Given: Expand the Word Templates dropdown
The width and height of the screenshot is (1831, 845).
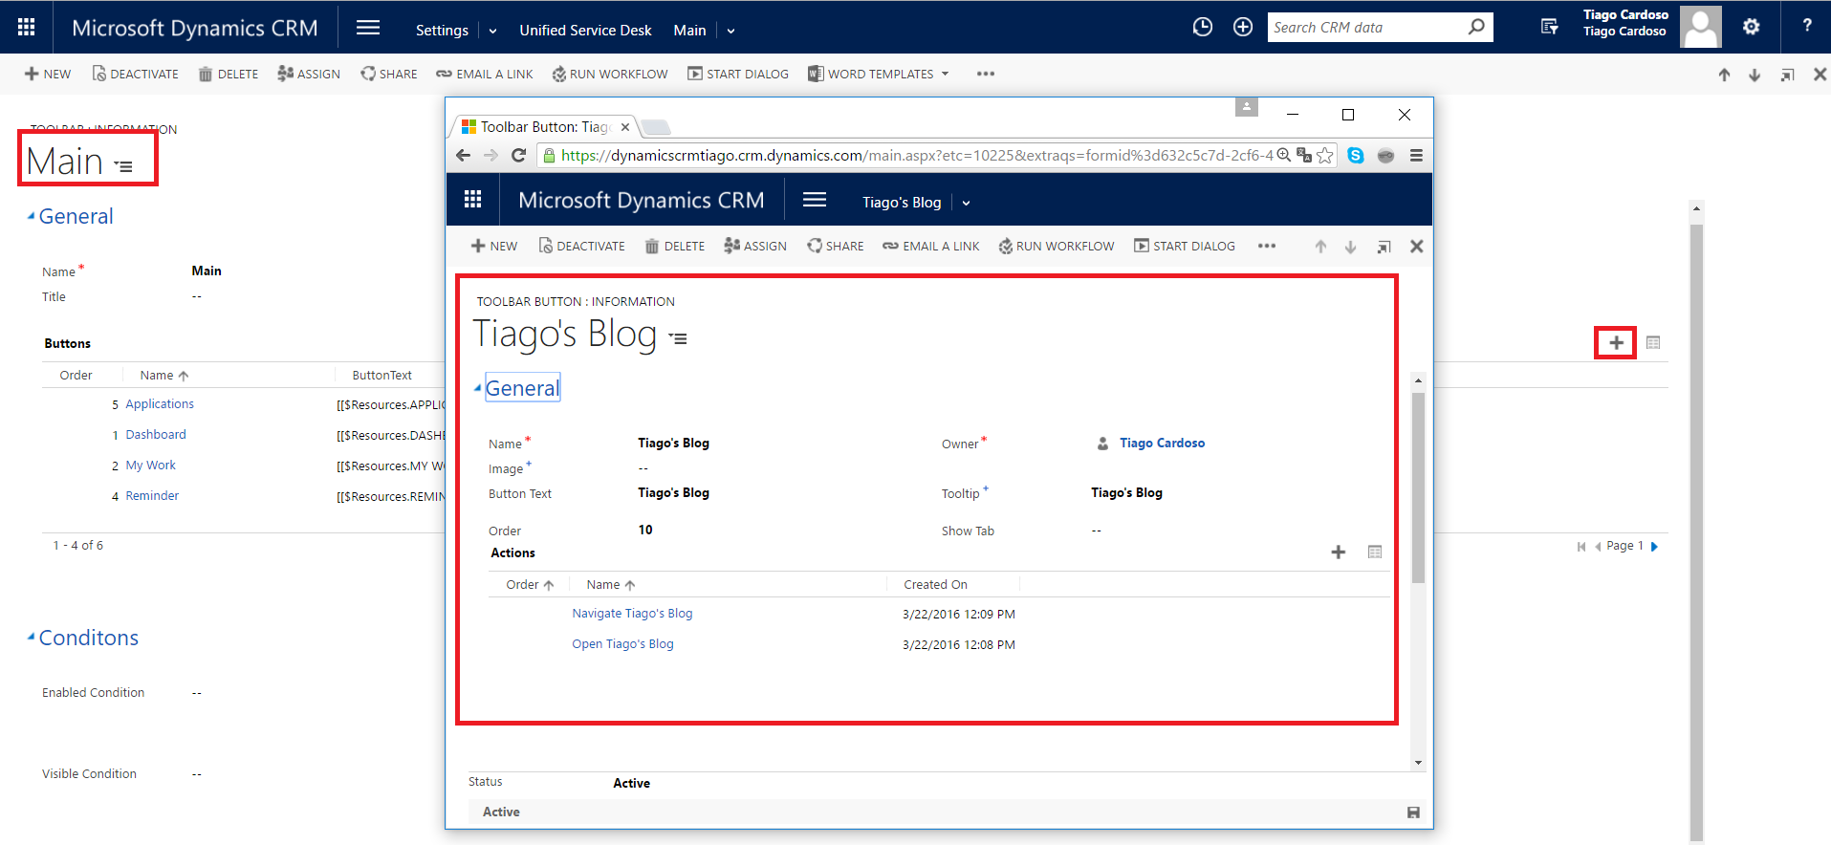Looking at the screenshot, I should (945, 74).
